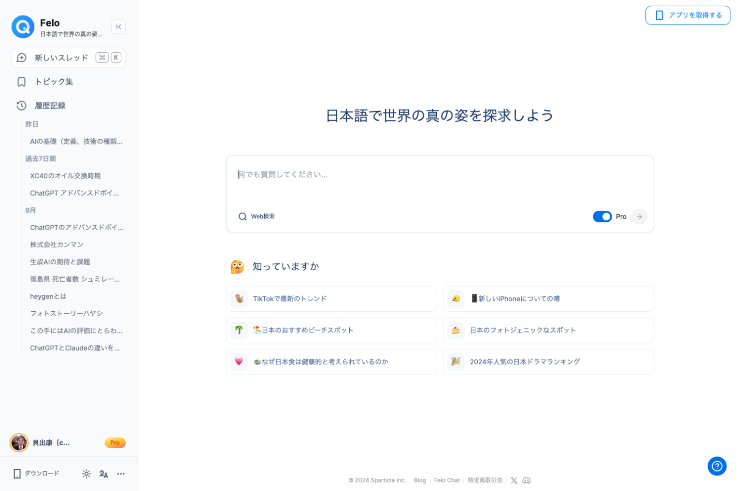Image resolution: width=742 pixels, height=491 pixels.
Task: Select suggestion 2024年人気の日本ドラマランキング
Action: point(548,362)
